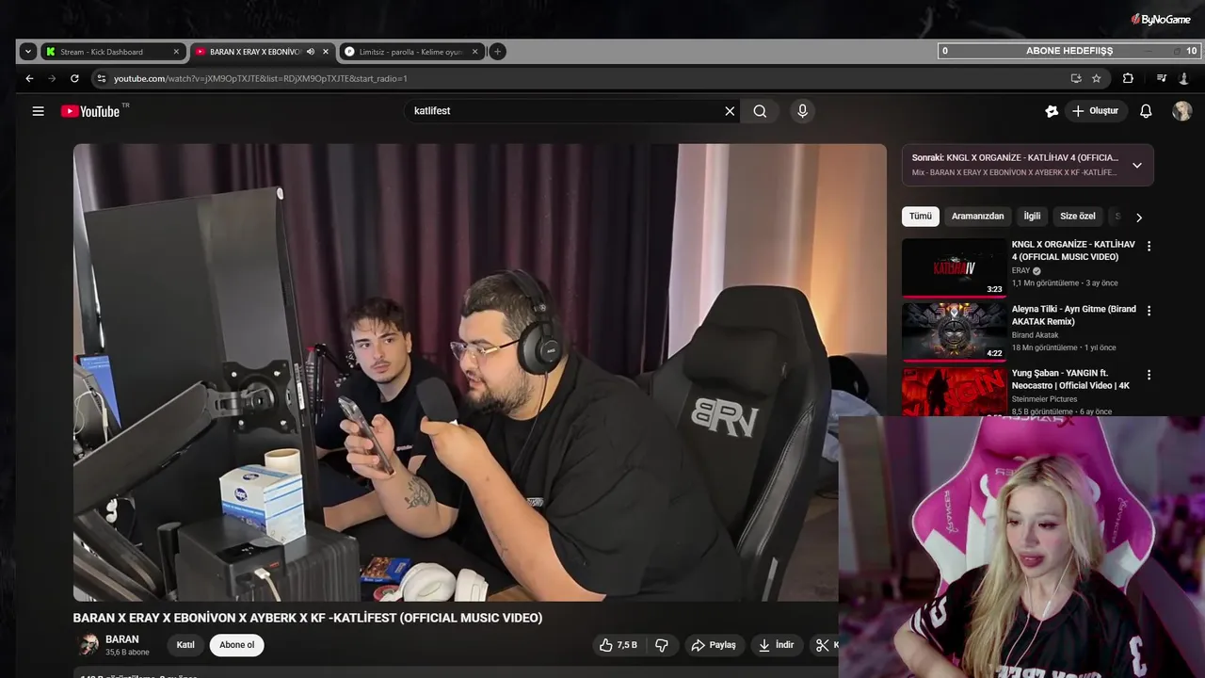
Task: Open the BARAN channel name link
Action: coord(122,639)
